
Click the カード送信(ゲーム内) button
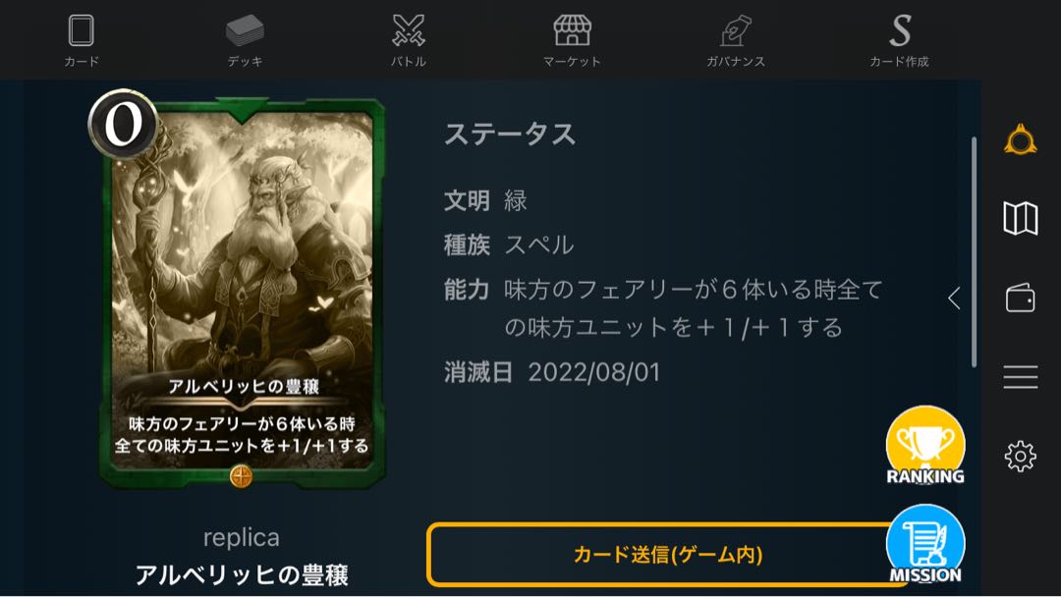[667, 555]
